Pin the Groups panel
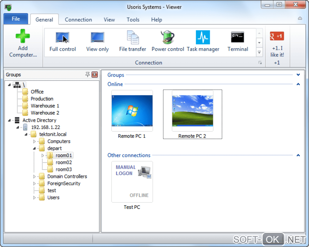 (88, 75)
